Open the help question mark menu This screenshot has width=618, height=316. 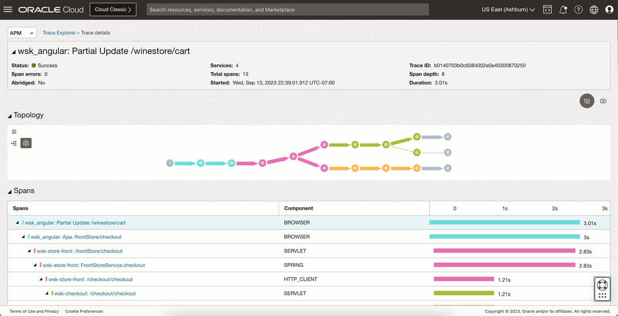click(578, 10)
